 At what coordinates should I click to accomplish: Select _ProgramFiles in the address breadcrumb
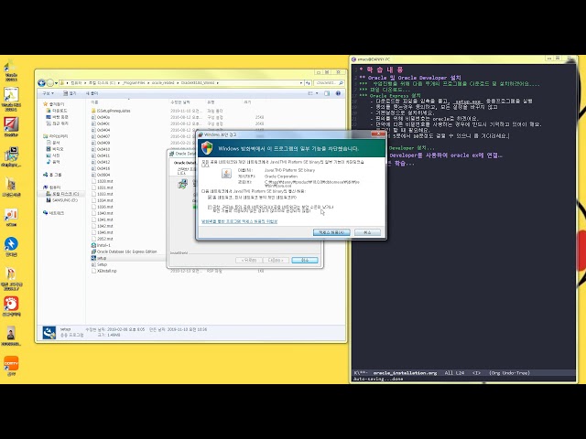[134, 83]
